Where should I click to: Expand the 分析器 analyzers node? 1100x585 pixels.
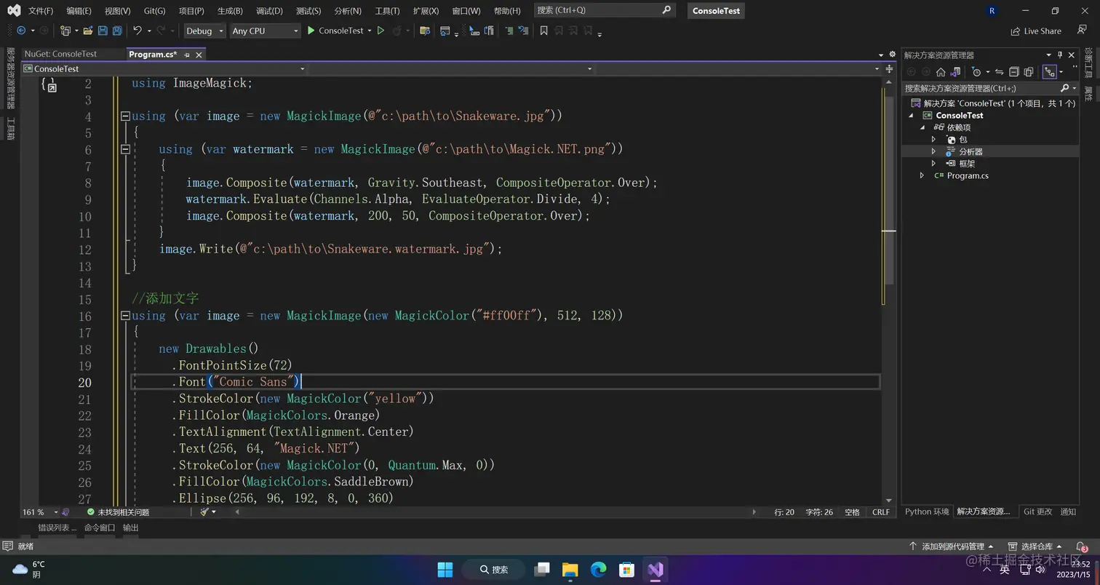point(934,151)
